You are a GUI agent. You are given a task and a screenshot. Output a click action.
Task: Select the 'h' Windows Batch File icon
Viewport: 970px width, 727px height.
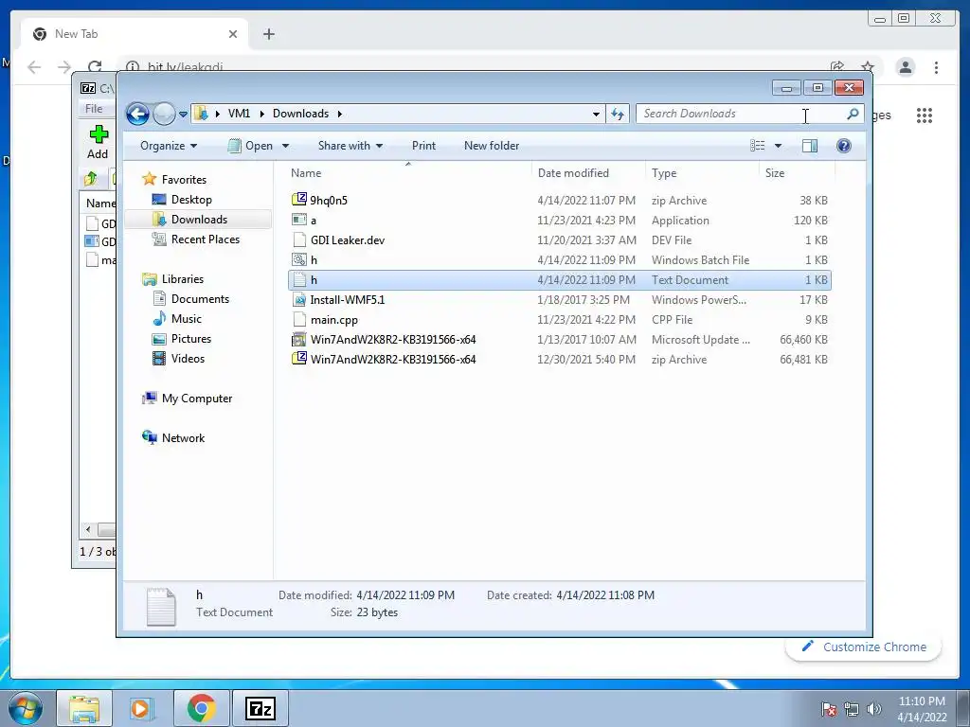tap(299, 259)
